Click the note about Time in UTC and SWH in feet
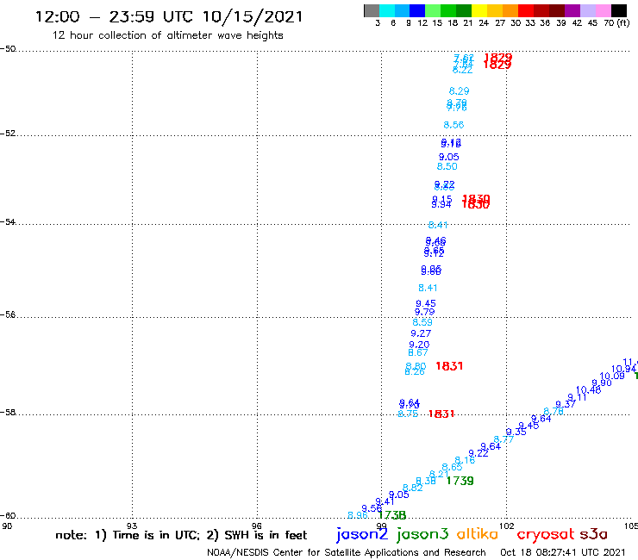638x560 pixels. [x=181, y=535]
